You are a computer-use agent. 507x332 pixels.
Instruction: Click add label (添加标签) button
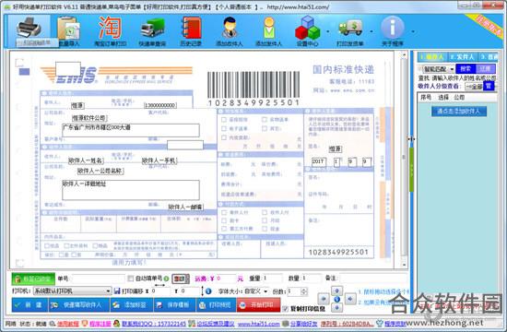pyautogui.click(x=131, y=305)
